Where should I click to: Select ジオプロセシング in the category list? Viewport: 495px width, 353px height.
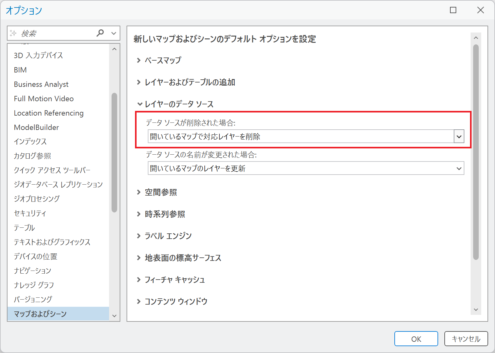pos(37,199)
